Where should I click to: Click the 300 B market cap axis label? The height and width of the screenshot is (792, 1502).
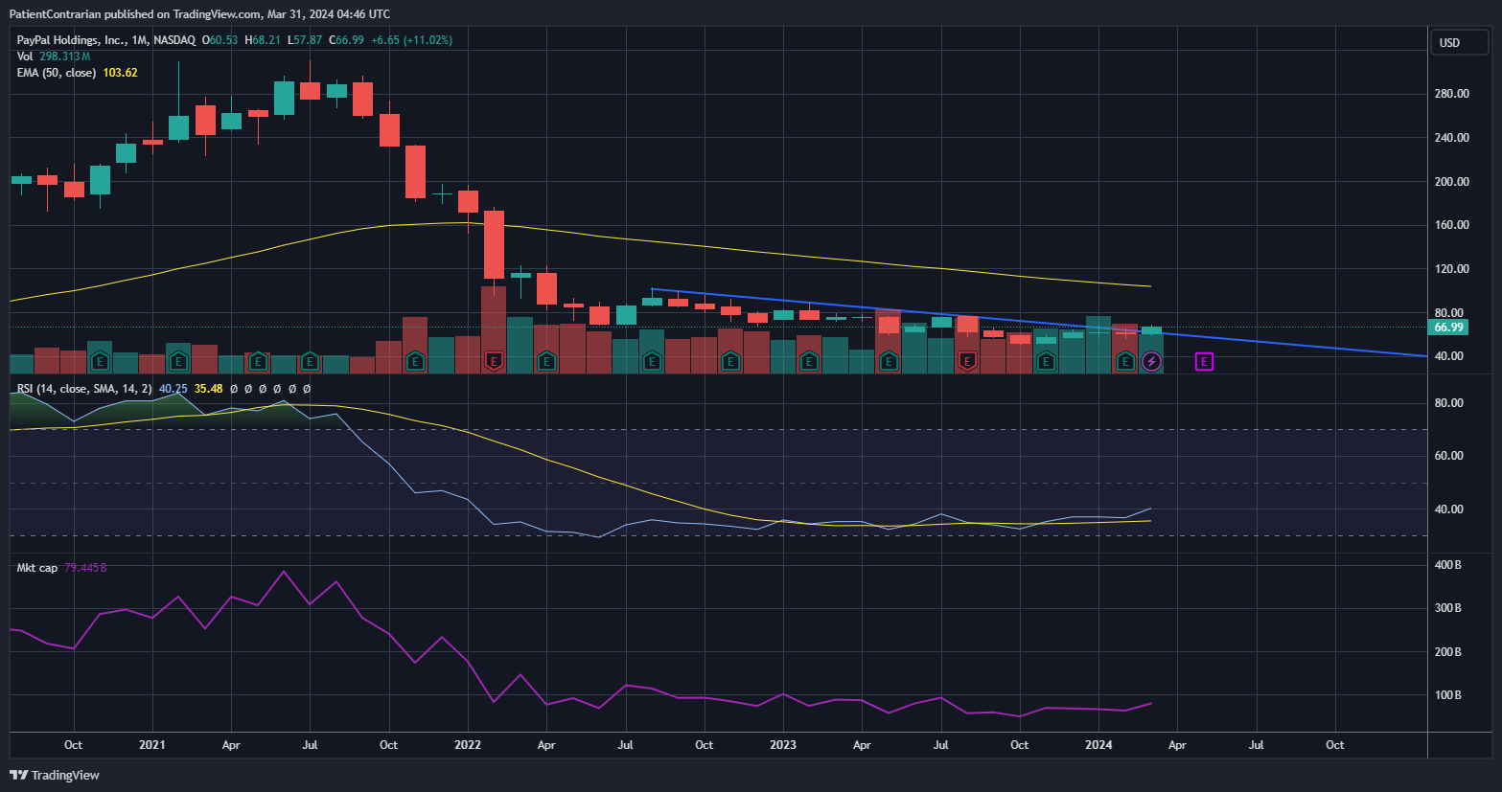(1448, 608)
